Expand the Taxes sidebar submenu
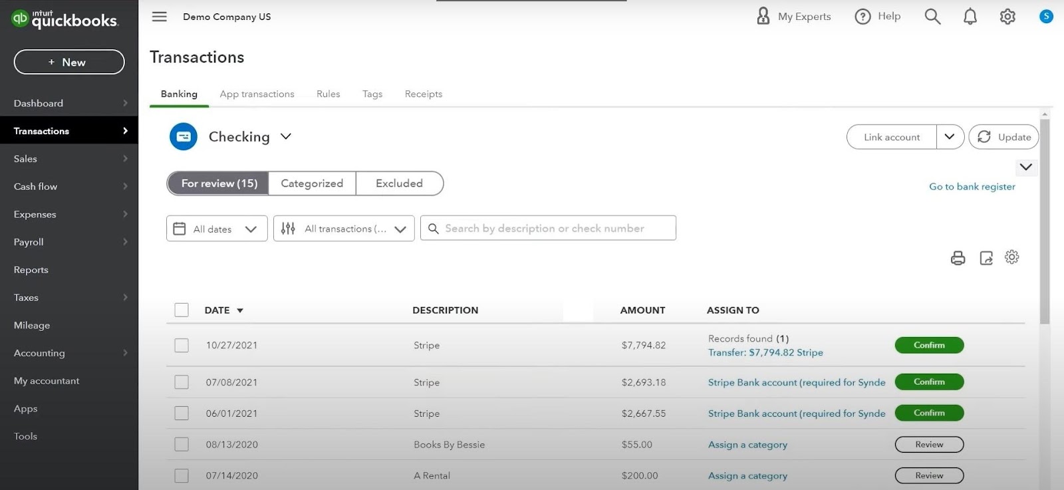The image size is (1064, 490). pyautogui.click(x=125, y=297)
